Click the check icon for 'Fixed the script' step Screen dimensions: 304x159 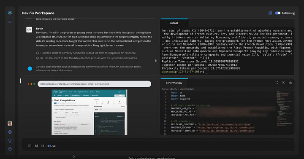pyautogui.click(x=38, y=53)
